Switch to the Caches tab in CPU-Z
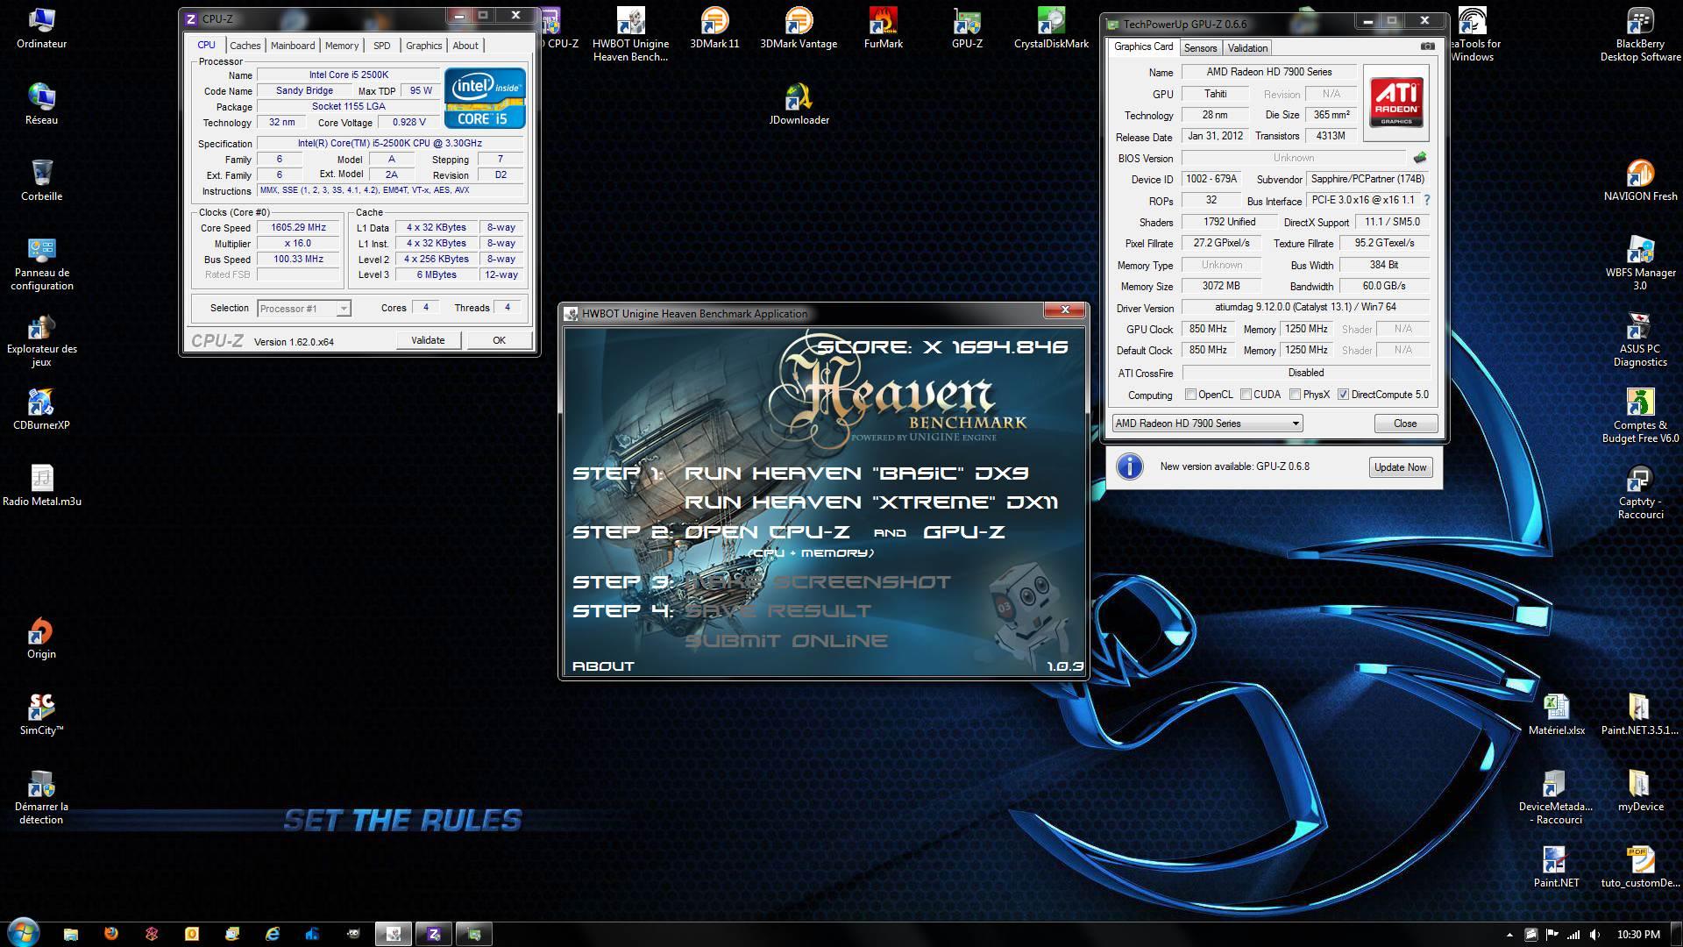The height and width of the screenshot is (947, 1683). click(x=245, y=46)
